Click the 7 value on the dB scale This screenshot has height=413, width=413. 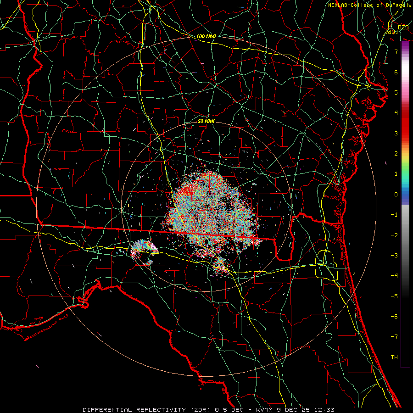point(396,51)
